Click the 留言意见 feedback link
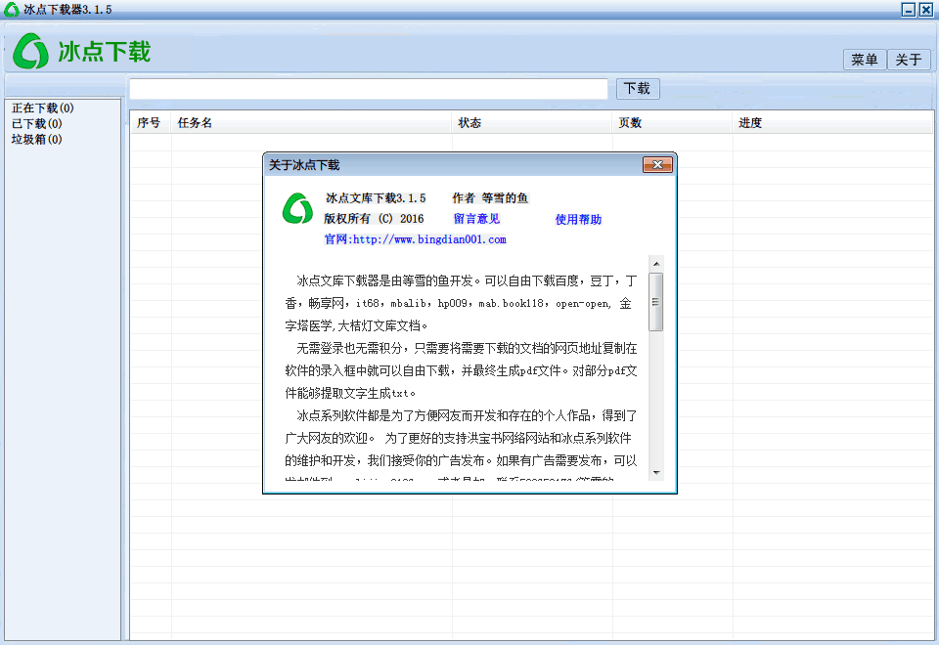939x645 pixels. 476,219
